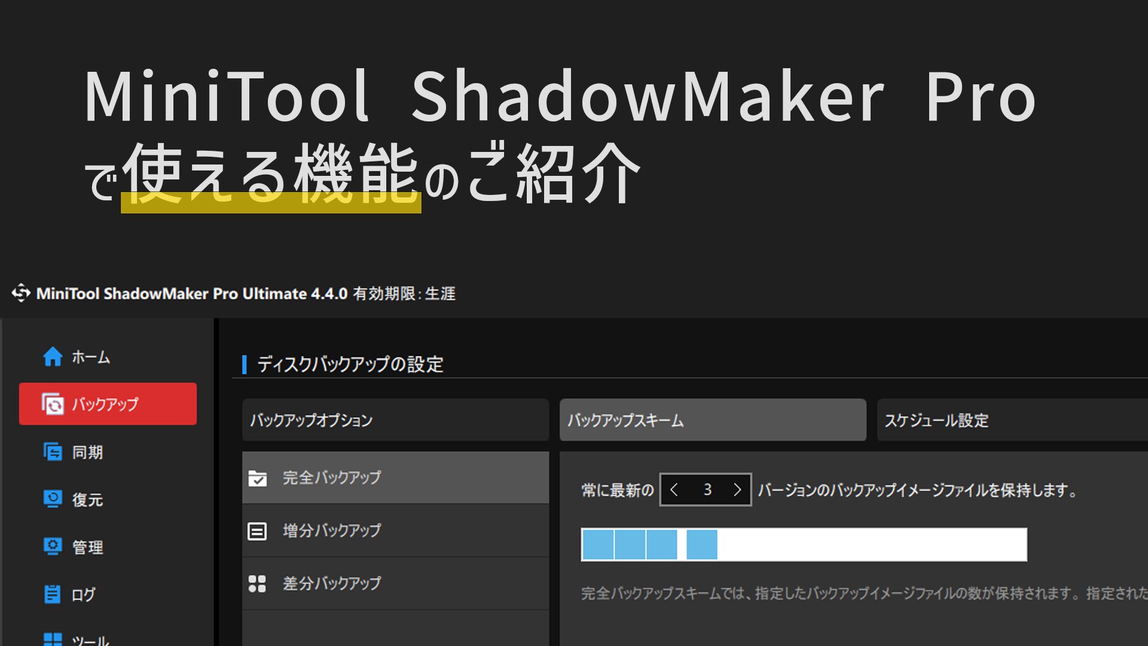This screenshot has width=1148, height=646.
Task: Open the Manage (管理) sidebar icon
Action: click(53, 547)
